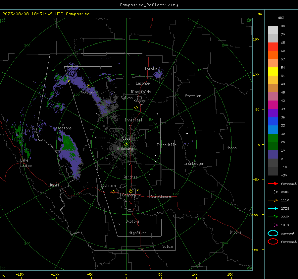Click the Stettler city label
The image size is (298, 279).
pyautogui.click(x=193, y=96)
